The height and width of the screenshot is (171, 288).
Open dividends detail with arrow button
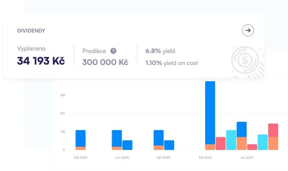click(248, 30)
